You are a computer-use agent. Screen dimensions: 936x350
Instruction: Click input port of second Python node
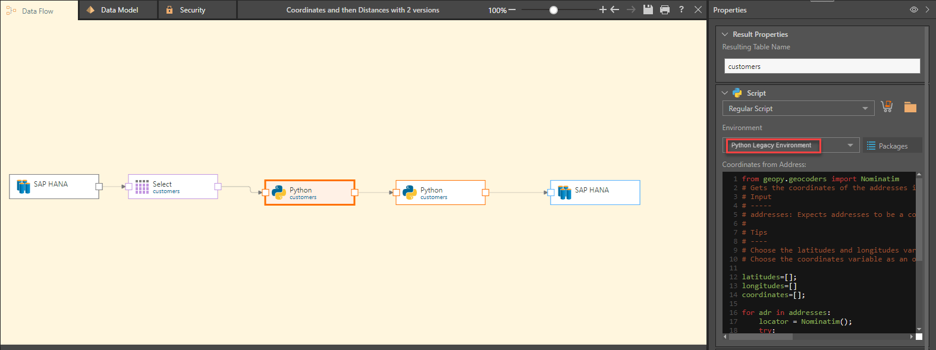pos(396,193)
